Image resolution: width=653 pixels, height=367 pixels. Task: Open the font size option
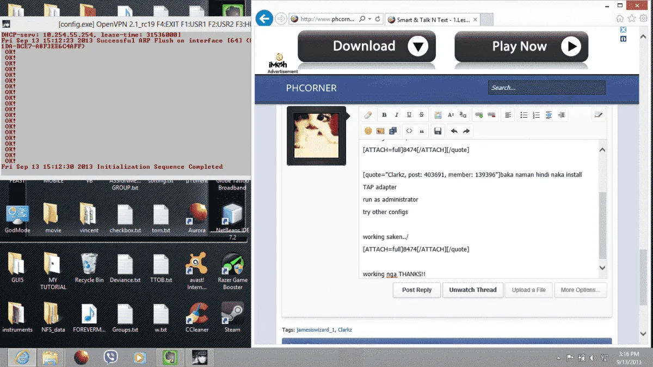pos(451,115)
